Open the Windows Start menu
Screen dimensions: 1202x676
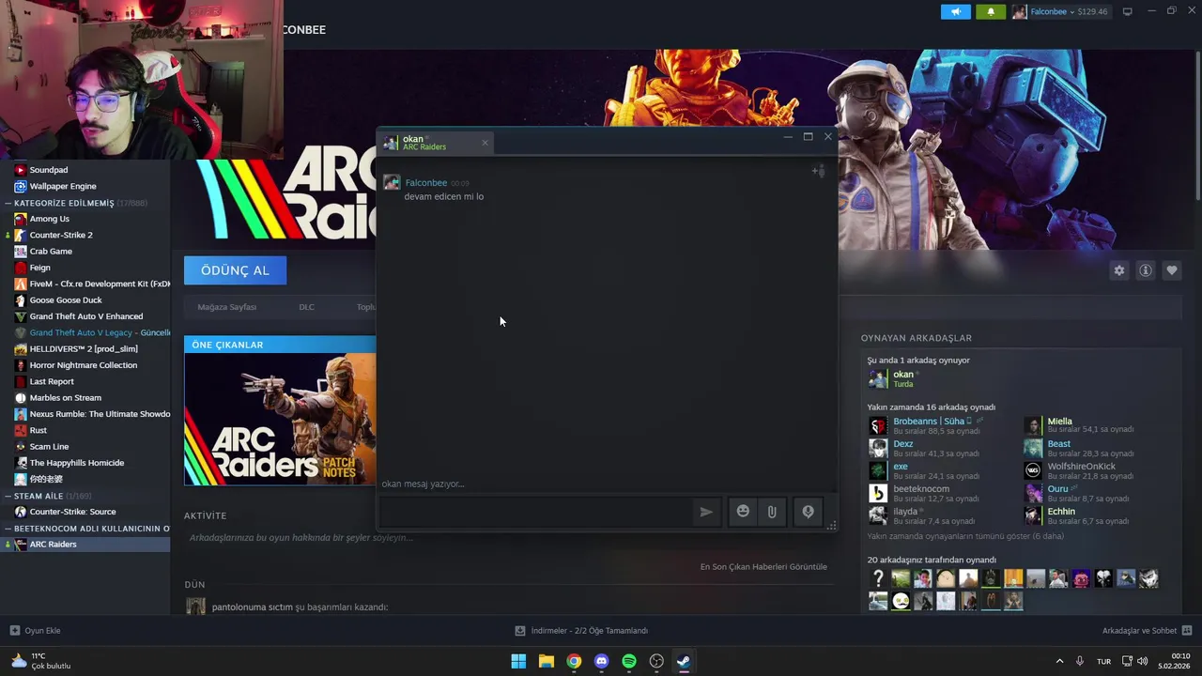click(x=518, y=661)
